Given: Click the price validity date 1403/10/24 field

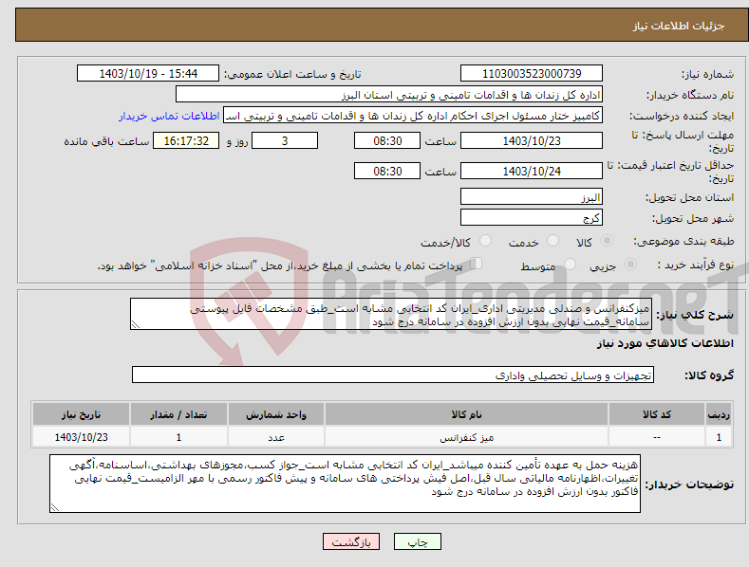Looking at the screenshot, I should point(532,171).
